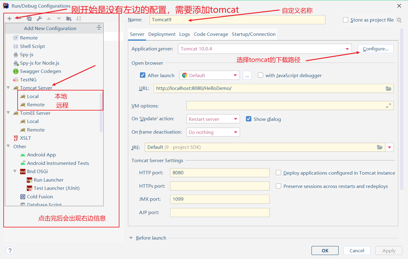The width and height of the screenshot is (408, 259).
Task: Click the collapse icon beside Add New Configuration
Action: click(99, 28)
